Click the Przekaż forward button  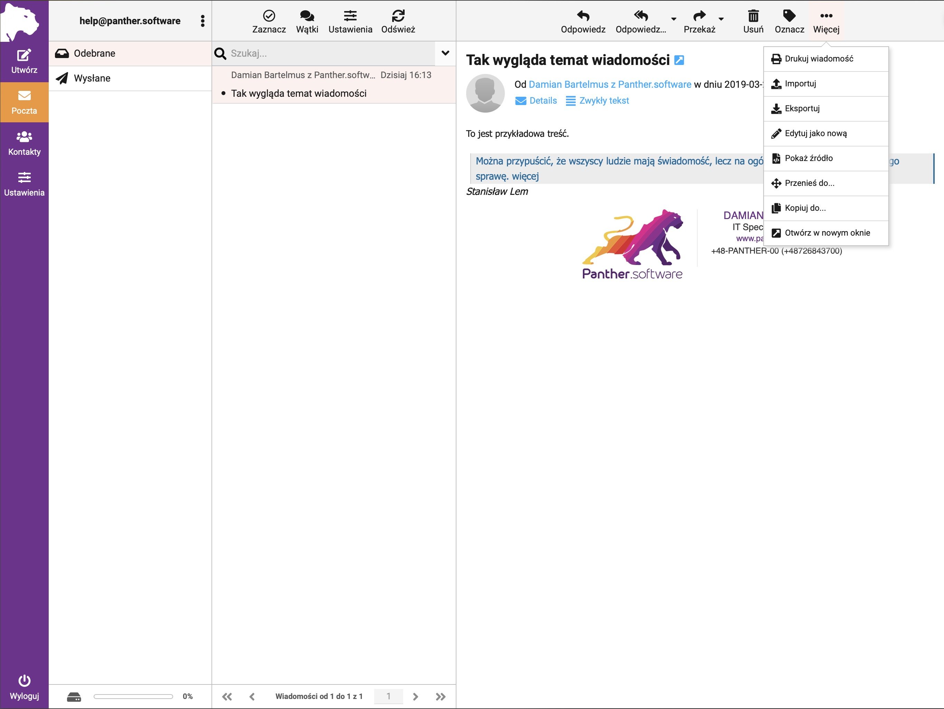699,21
